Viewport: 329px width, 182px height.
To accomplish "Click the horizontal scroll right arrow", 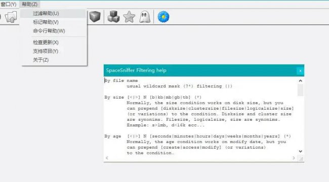I will (294, 158).
